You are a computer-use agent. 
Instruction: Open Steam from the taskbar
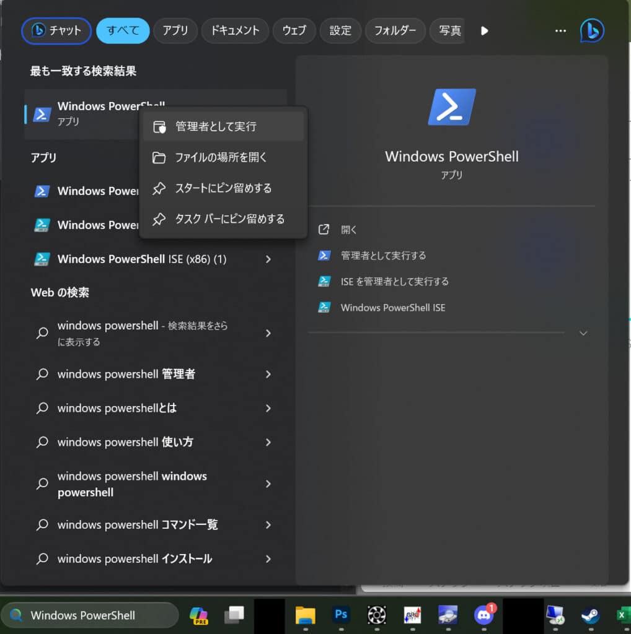point(591,615)
